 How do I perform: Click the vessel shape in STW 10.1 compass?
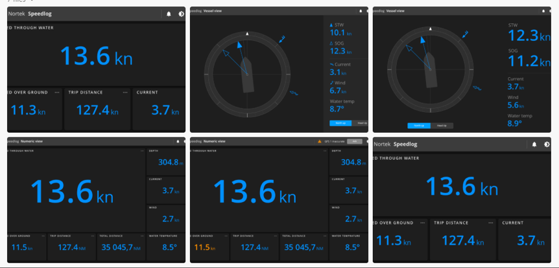click(247, 76)
